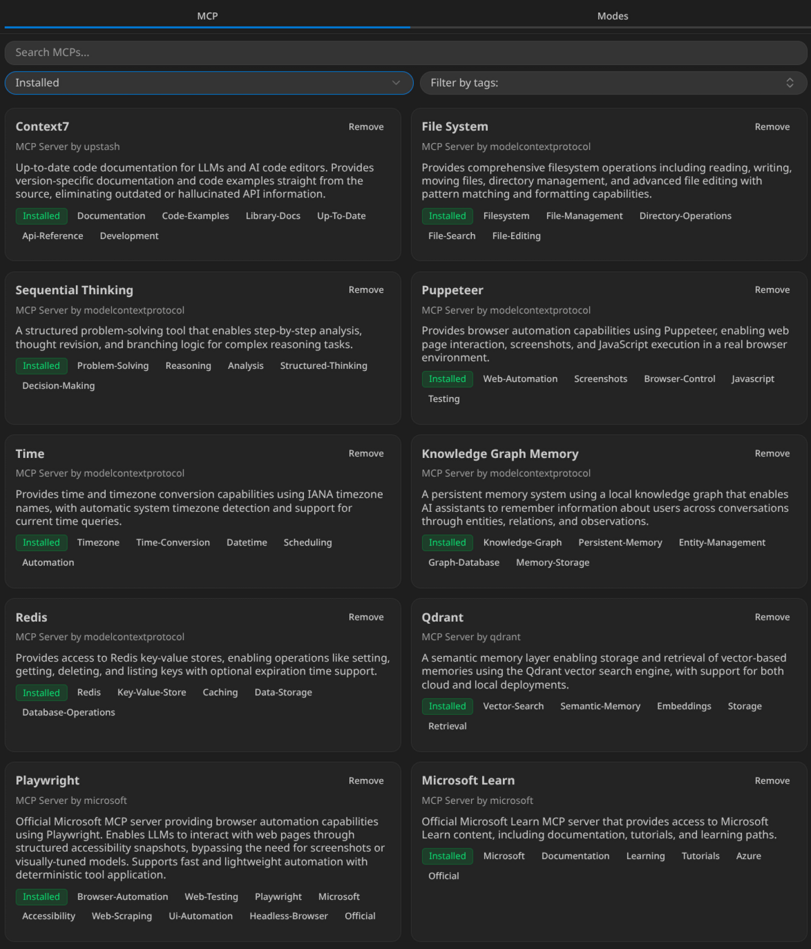Open the Filter by tags dropdown
The image size is (811, 949).
(612, 83)
